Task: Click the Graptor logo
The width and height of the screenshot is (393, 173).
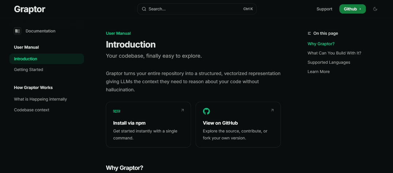Action: 29,9
